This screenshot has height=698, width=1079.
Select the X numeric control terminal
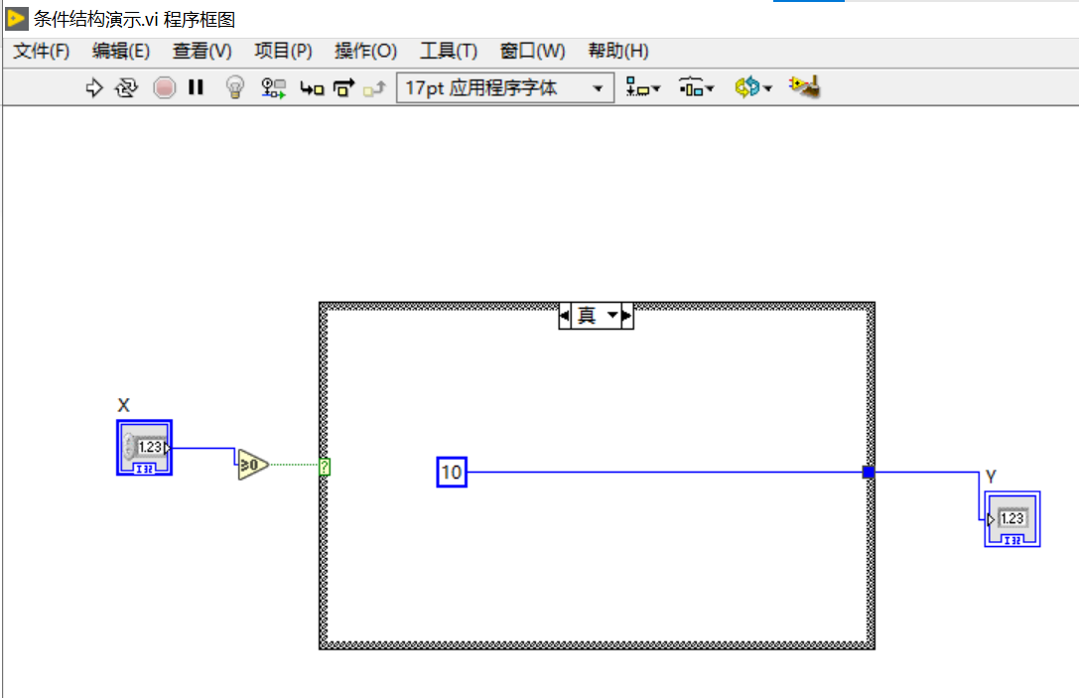click(145, 448)
